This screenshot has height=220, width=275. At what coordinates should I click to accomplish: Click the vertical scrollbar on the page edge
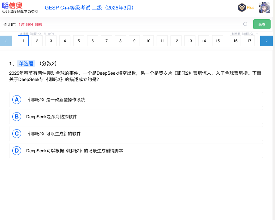point(274,110)
